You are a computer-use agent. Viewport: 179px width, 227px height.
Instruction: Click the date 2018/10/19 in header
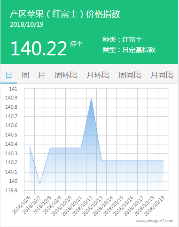click(x=27, y=24)
